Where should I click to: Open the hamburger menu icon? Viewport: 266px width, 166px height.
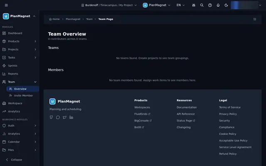tap(6, 5)
